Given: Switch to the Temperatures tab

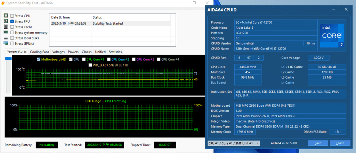Looking at the screenshot, I should point(17,52).
